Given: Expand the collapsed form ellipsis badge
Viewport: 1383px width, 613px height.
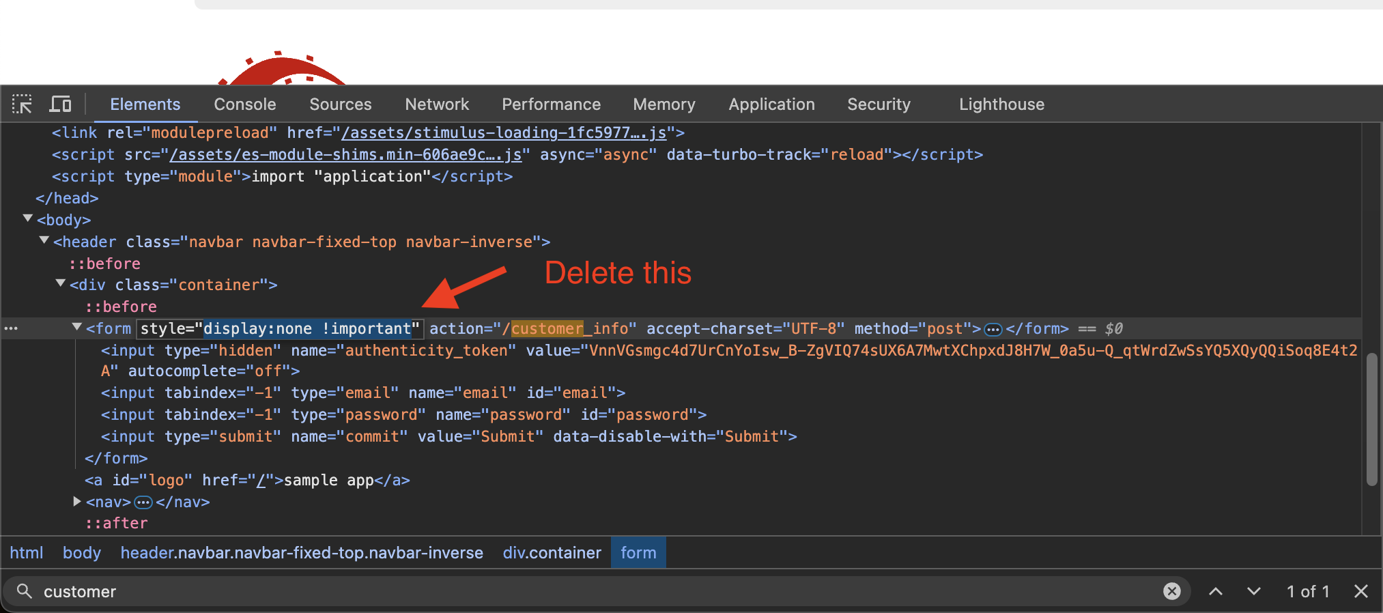Looking at the screenshot, I should 993,330.
